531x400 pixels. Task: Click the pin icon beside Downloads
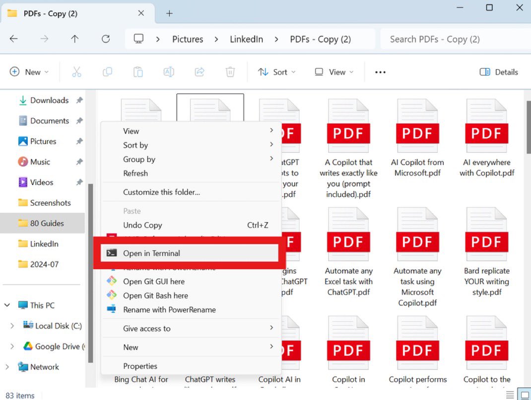[x=79, y=100]
